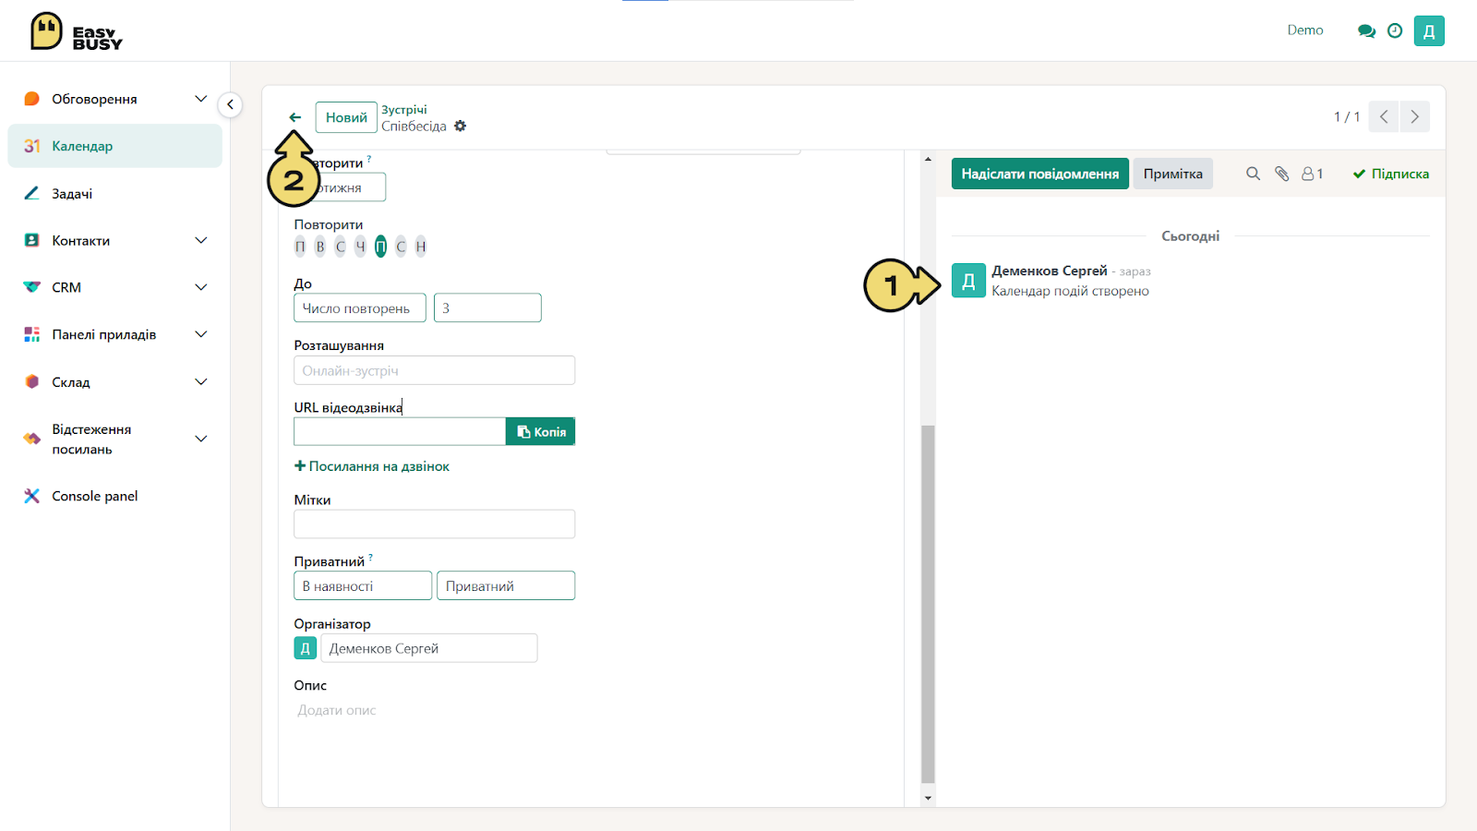Click the Додати опис description area
1477x831 pixels.
click(435, 710)
